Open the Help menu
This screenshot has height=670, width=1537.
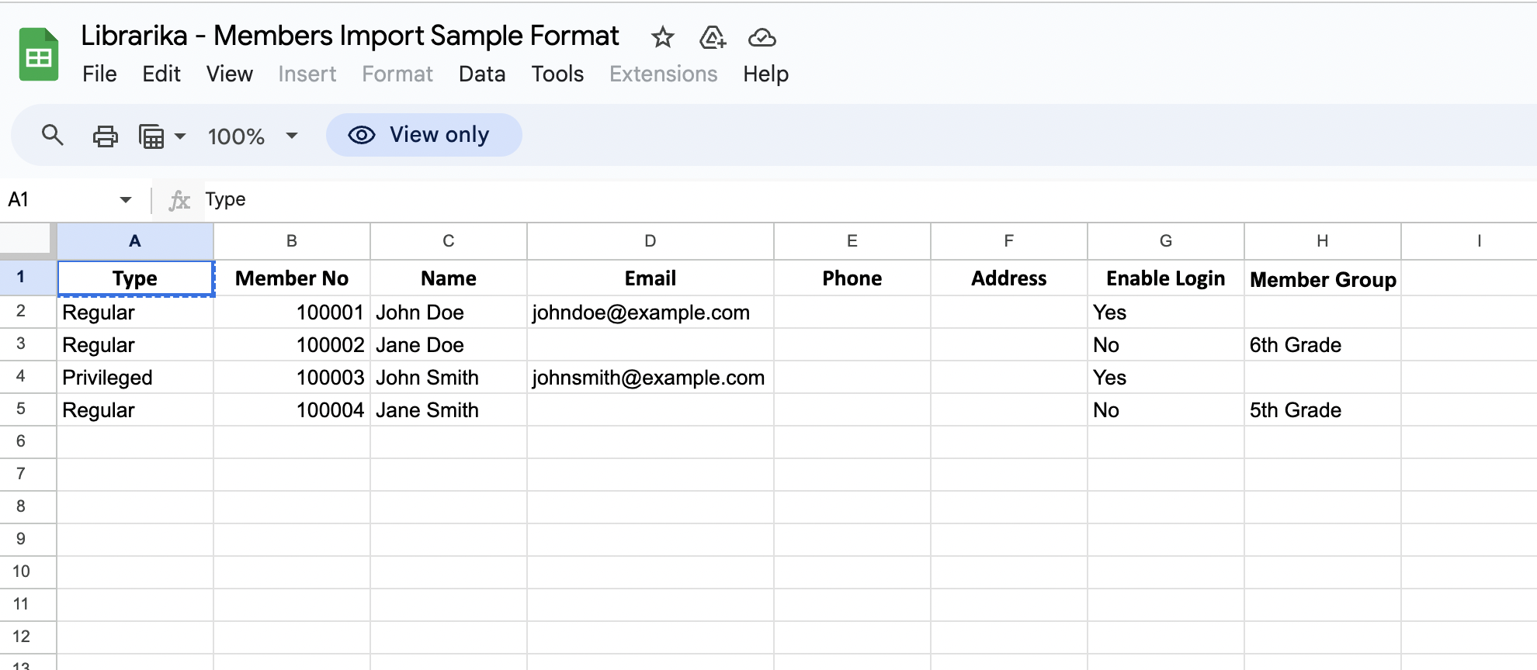tap(765, 74)
